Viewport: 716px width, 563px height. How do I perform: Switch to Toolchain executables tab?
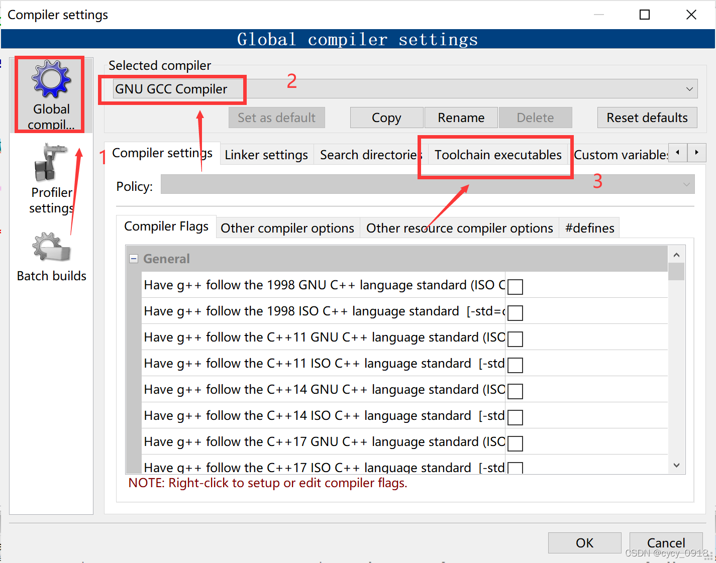pos(498,155)
